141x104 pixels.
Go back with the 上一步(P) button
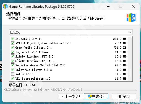(x=71, y=96)
